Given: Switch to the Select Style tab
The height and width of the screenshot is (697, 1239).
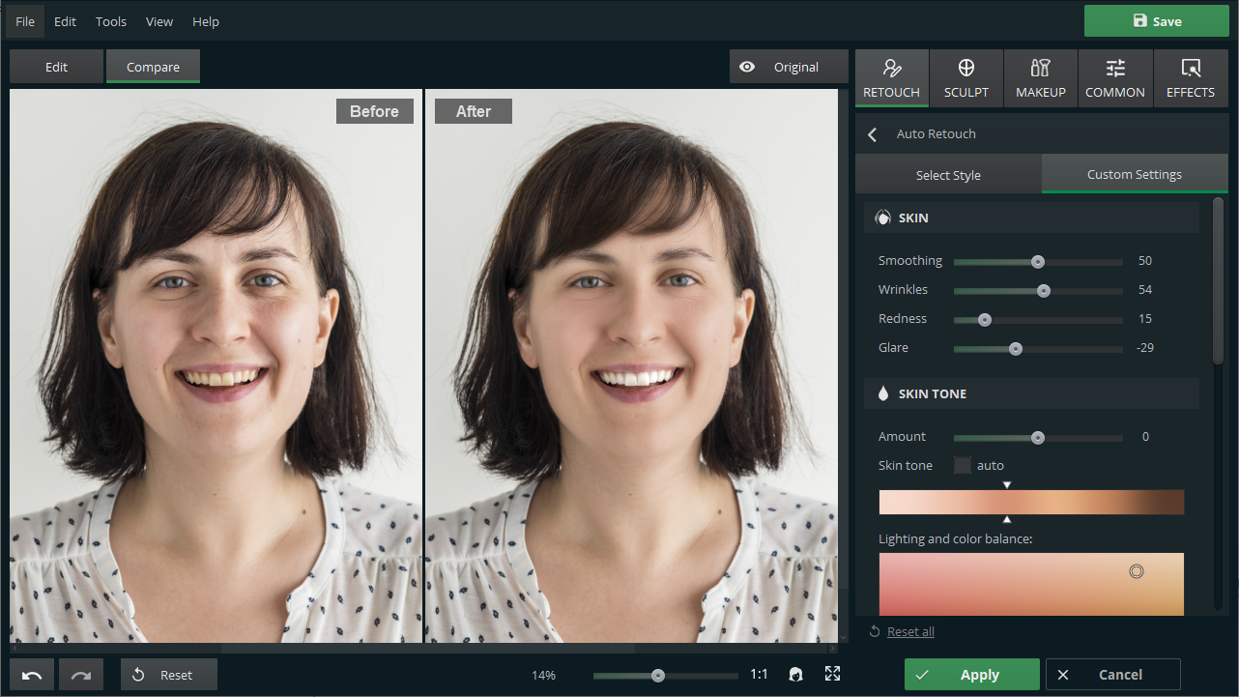Looking at the screenshot, I should click(948, 174).
